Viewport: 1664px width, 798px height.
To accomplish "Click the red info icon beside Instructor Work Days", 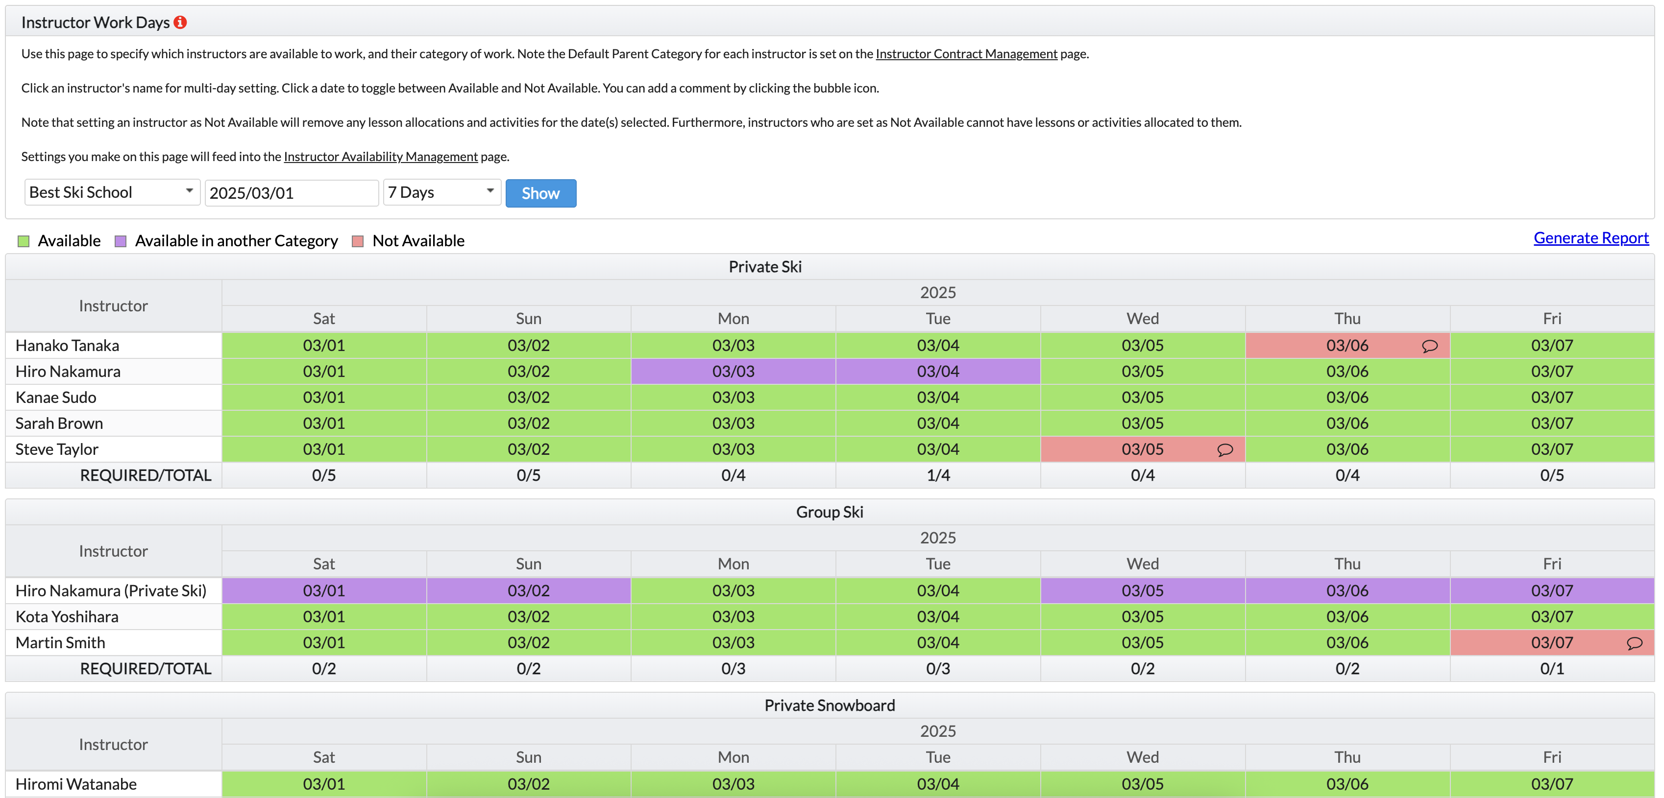I will click(180, 23).
